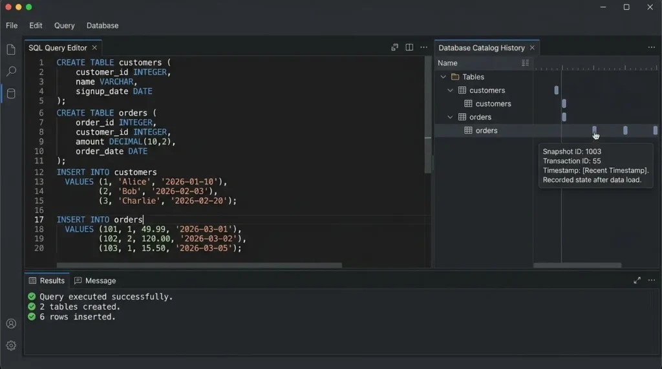The width and height of the screenshot is (662, 369).
Task: Select the middle orders snapshot marker
Action: point(625,130)
